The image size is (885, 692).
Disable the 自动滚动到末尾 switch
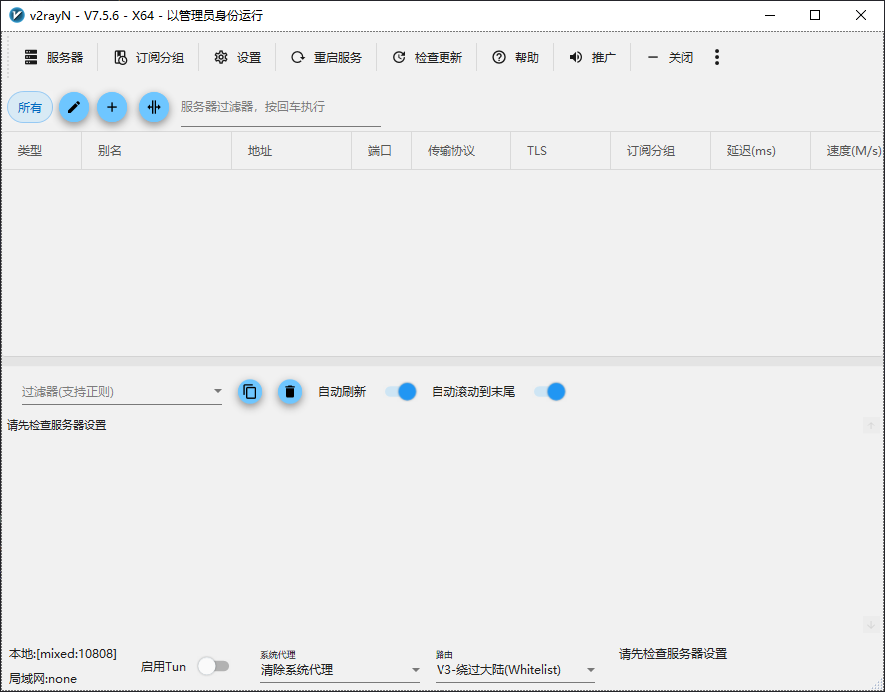coord(550,392)
